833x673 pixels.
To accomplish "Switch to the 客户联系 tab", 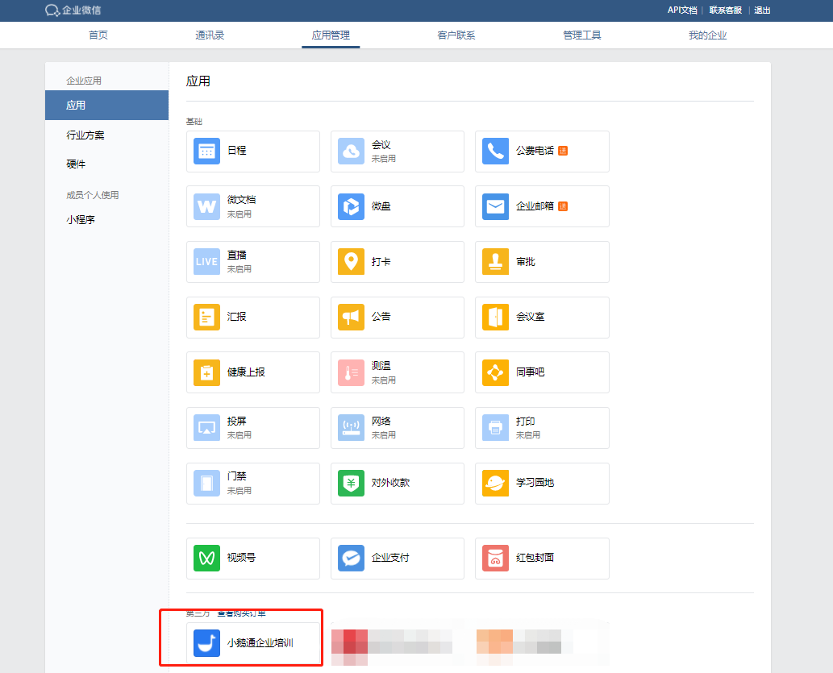I will (x=456, y=35).
